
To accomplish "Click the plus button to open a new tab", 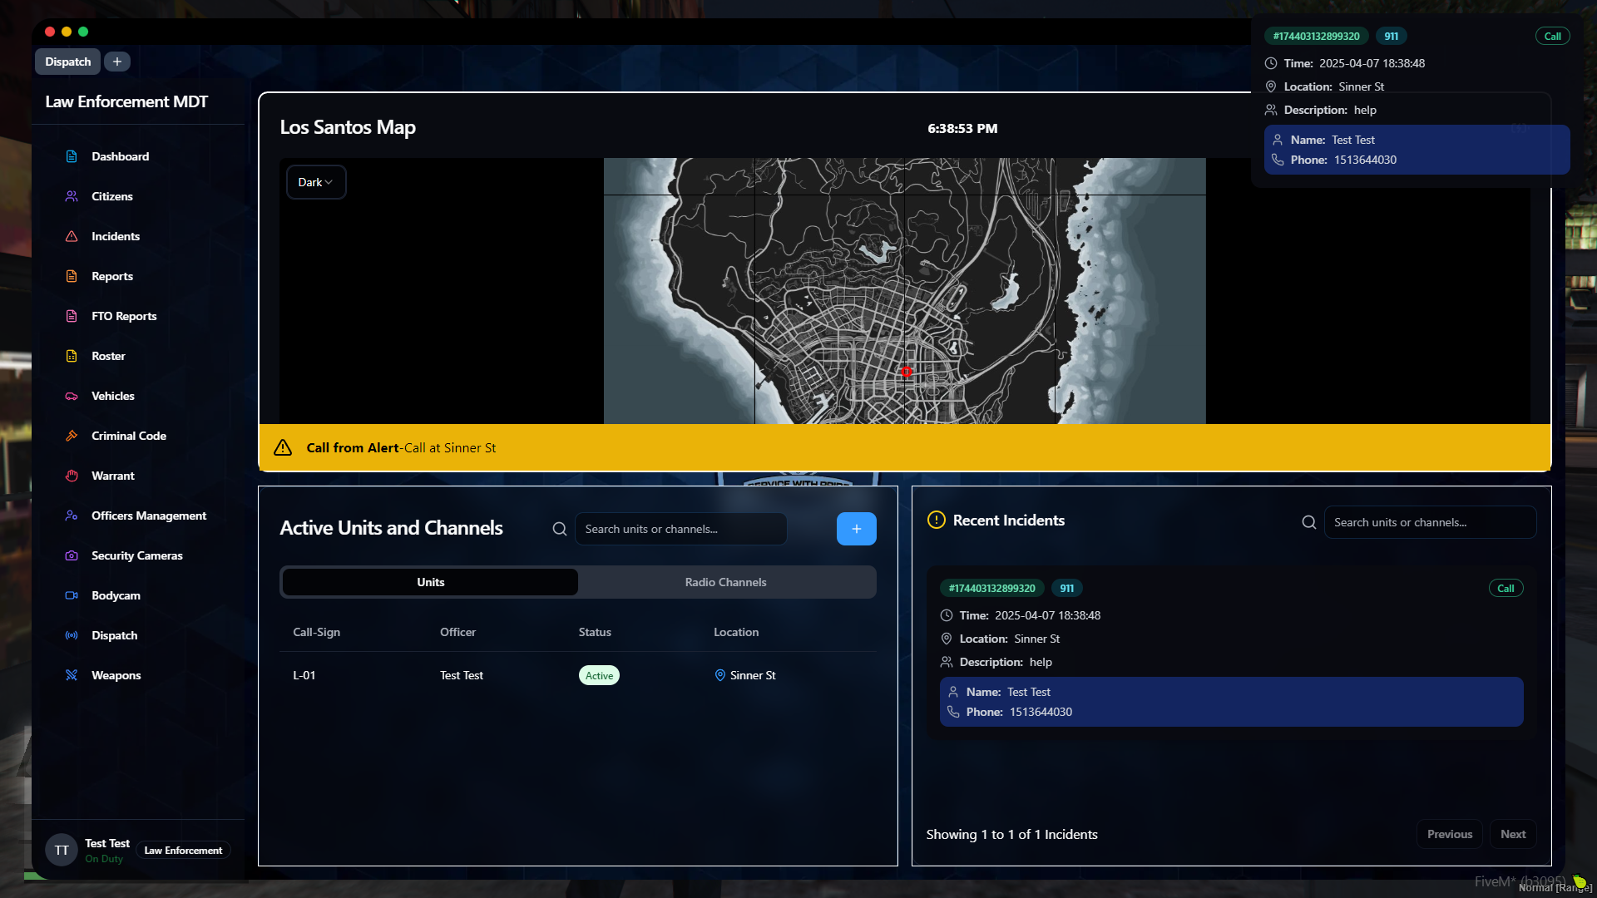I will click(x=116, y=62).
